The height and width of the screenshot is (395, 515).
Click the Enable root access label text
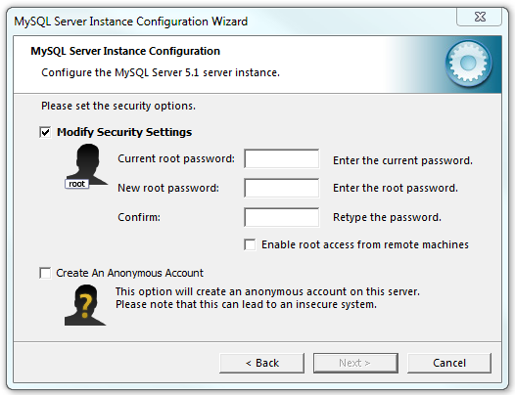365,244
